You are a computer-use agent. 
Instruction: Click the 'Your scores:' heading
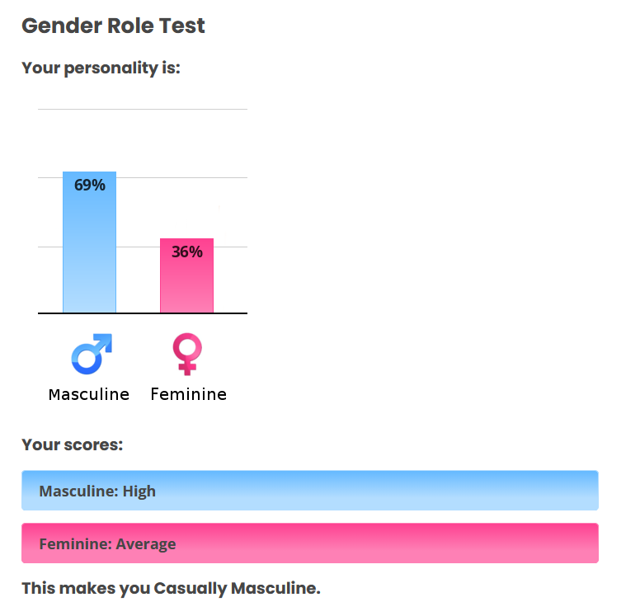(x=73, y=444)
